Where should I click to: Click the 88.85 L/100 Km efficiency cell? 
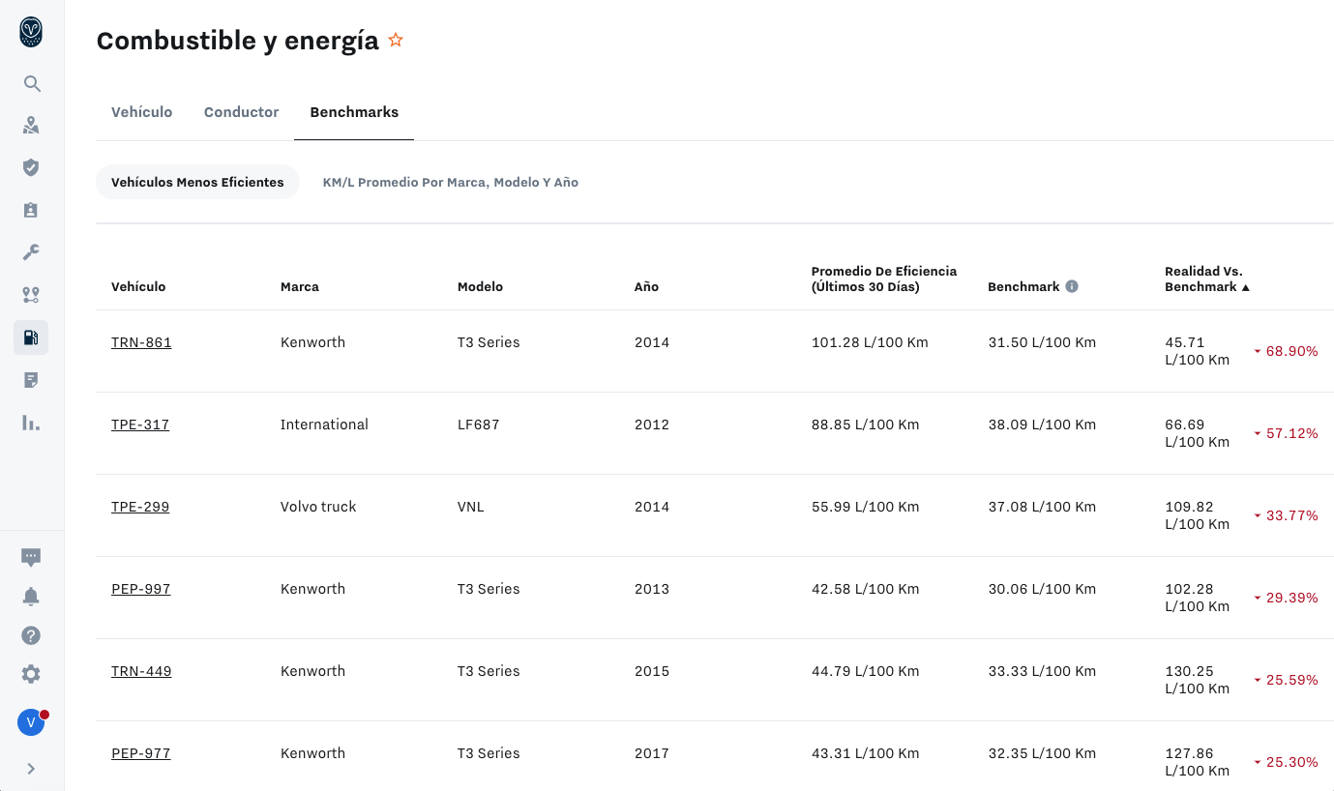[x=866, y=425]
